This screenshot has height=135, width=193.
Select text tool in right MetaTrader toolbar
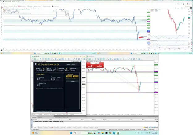tap(136, 59)
